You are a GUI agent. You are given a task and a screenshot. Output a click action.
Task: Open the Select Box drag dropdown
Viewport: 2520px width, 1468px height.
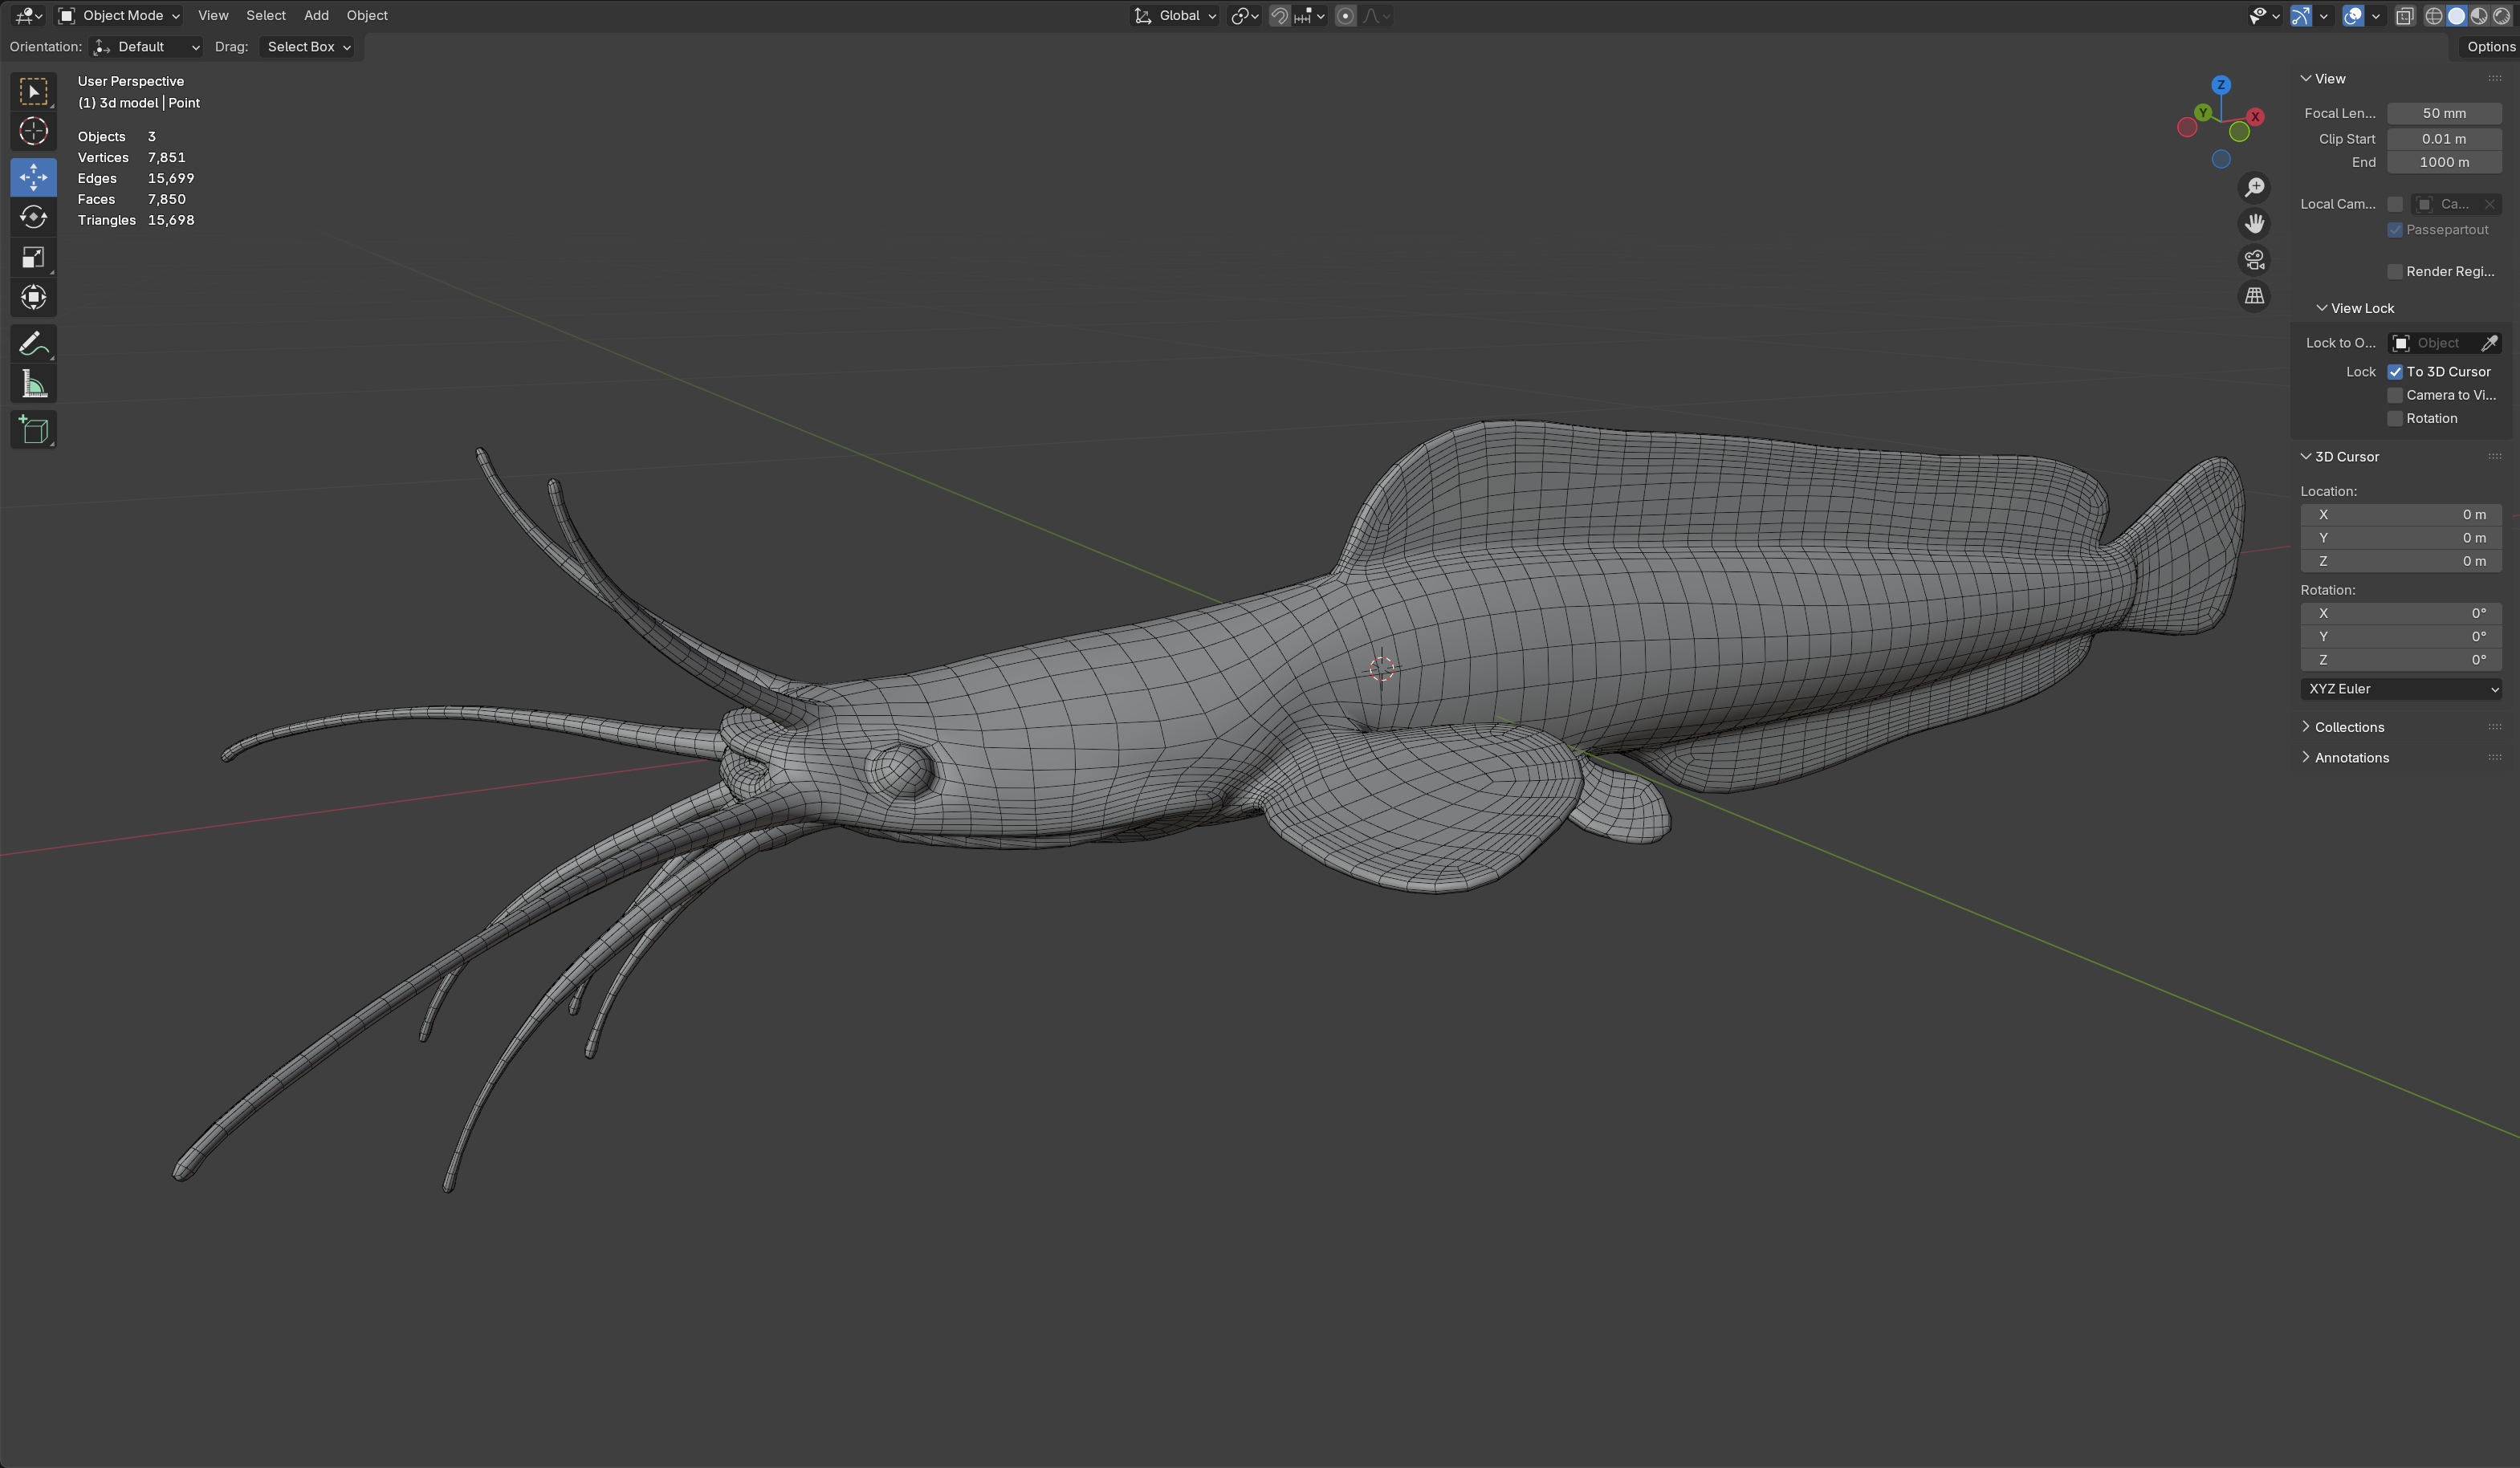(309, 47)
